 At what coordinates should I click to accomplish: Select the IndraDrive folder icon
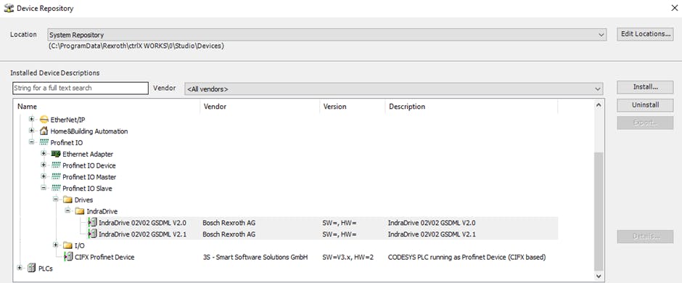(x=79, y=211)
